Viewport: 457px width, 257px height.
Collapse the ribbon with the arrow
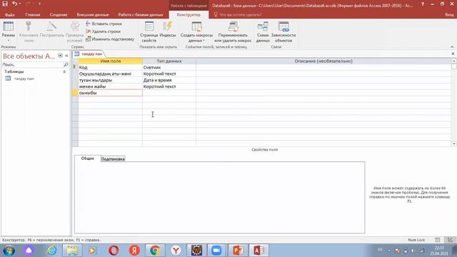(x=452, y=47)
